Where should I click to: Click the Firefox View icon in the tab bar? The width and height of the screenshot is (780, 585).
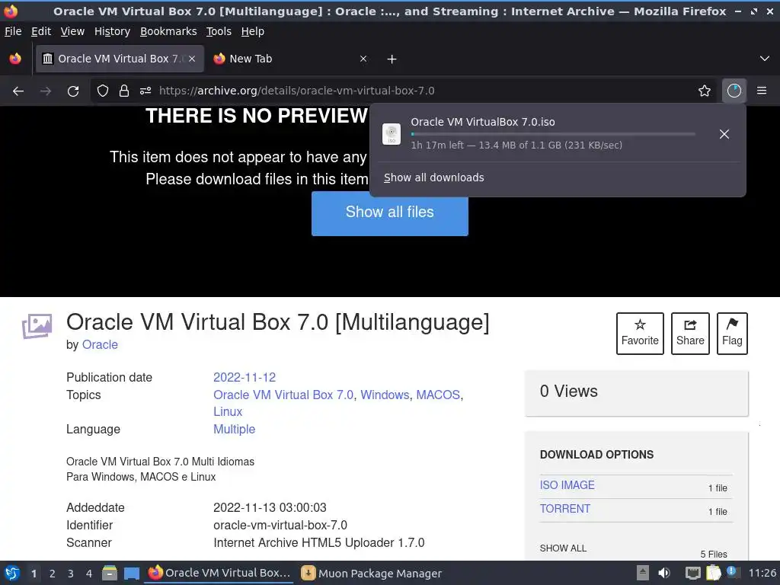coord(15,59)
